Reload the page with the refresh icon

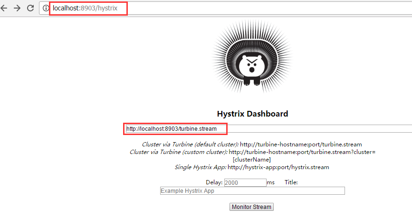(x=30, y=8)
